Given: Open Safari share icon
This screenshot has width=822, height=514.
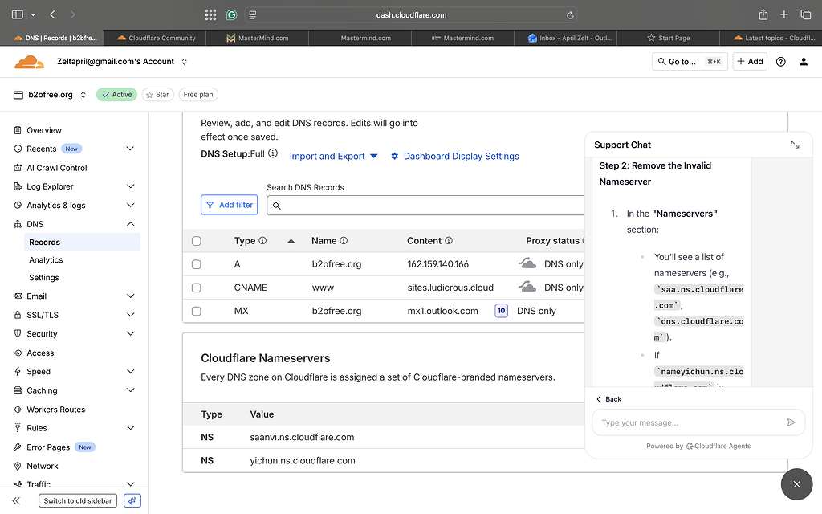Looking at the screenshot, I should [763, 14].
